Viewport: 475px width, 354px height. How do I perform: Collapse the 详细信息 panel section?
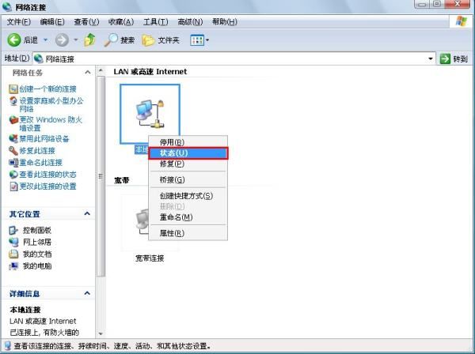pyautogui.click(x=87, y=293)
